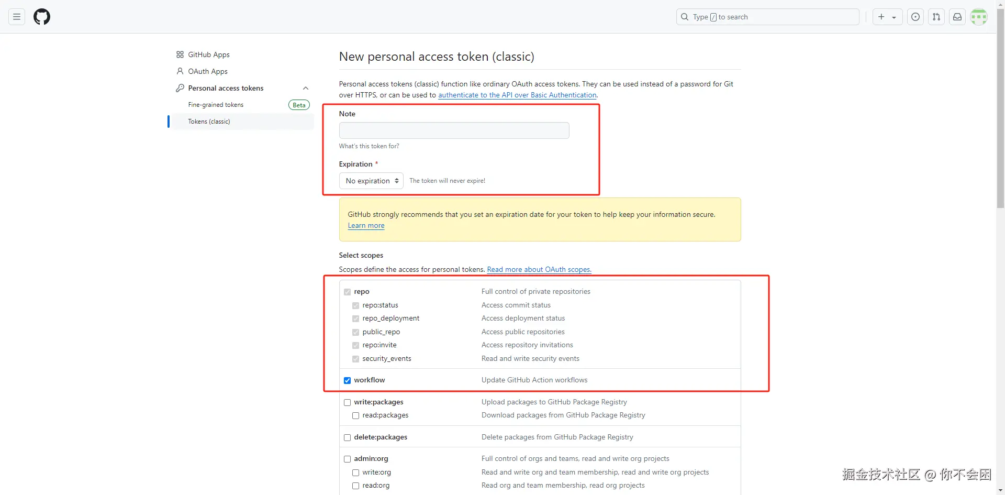
Task: Click 'Update GitHub Action workflows' description
Action: tap(534, 380)
